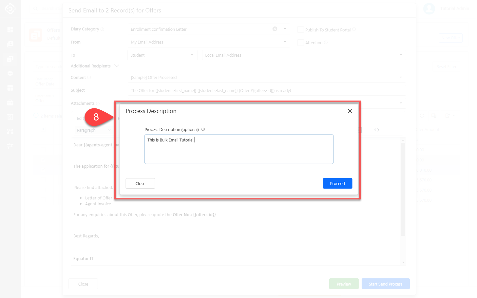Image resolution: width=477 pixels, height=298 pixels.
Task: Open the dashboard icon in the left sidebar
Action: point(10,30)
